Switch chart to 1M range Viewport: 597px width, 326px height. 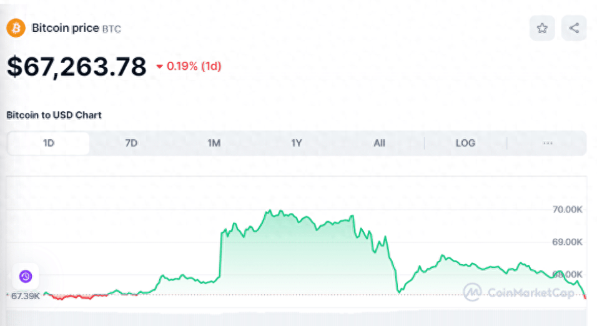tap(214, 143)
